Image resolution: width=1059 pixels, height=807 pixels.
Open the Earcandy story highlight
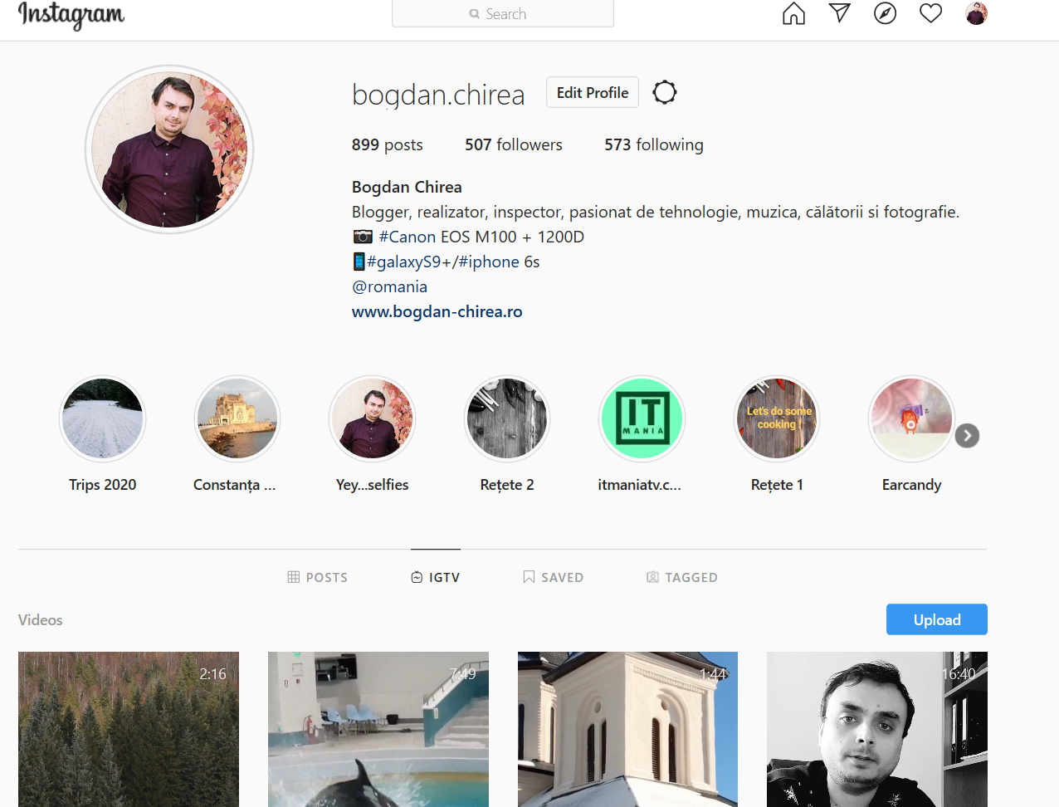click(910, 418)
